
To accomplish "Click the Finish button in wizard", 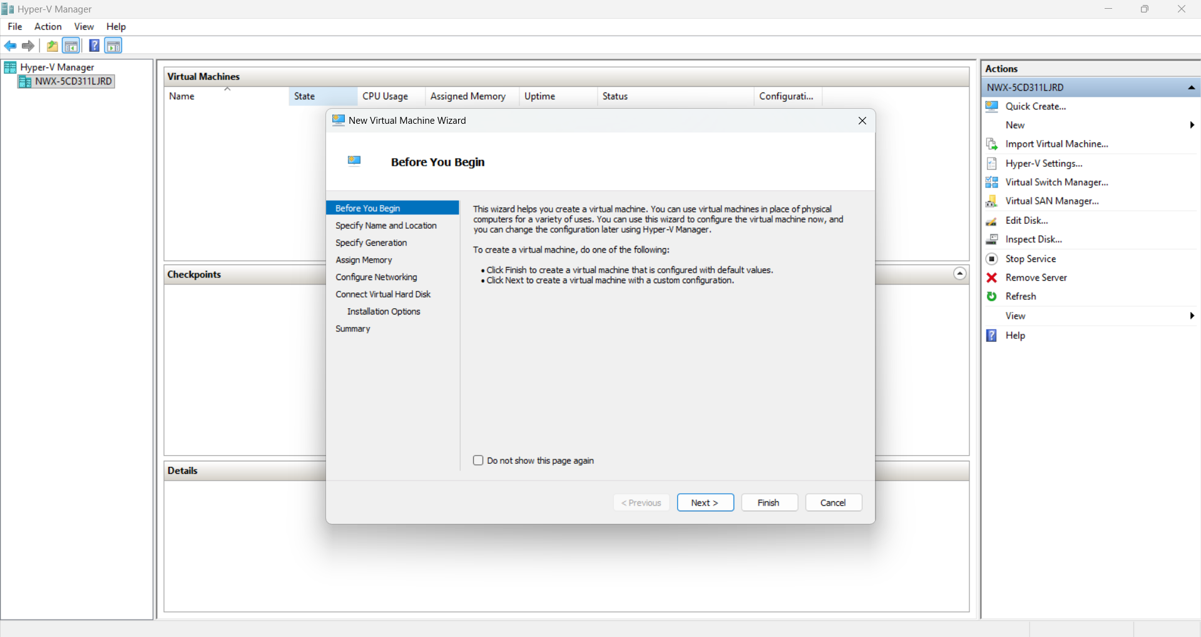I will [769, 503].
